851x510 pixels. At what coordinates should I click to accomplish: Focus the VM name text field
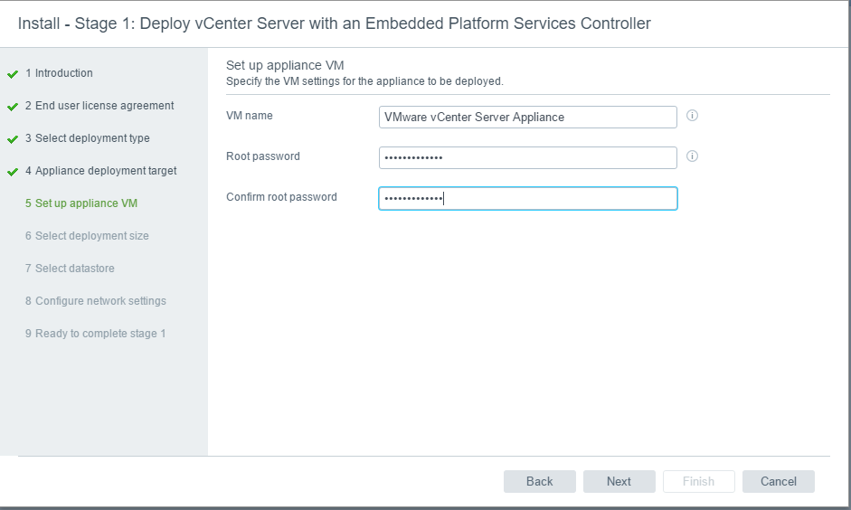tap(528, 118)
